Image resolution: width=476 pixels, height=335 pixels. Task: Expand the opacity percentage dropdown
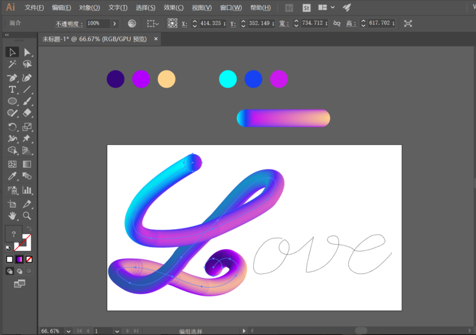114,24
